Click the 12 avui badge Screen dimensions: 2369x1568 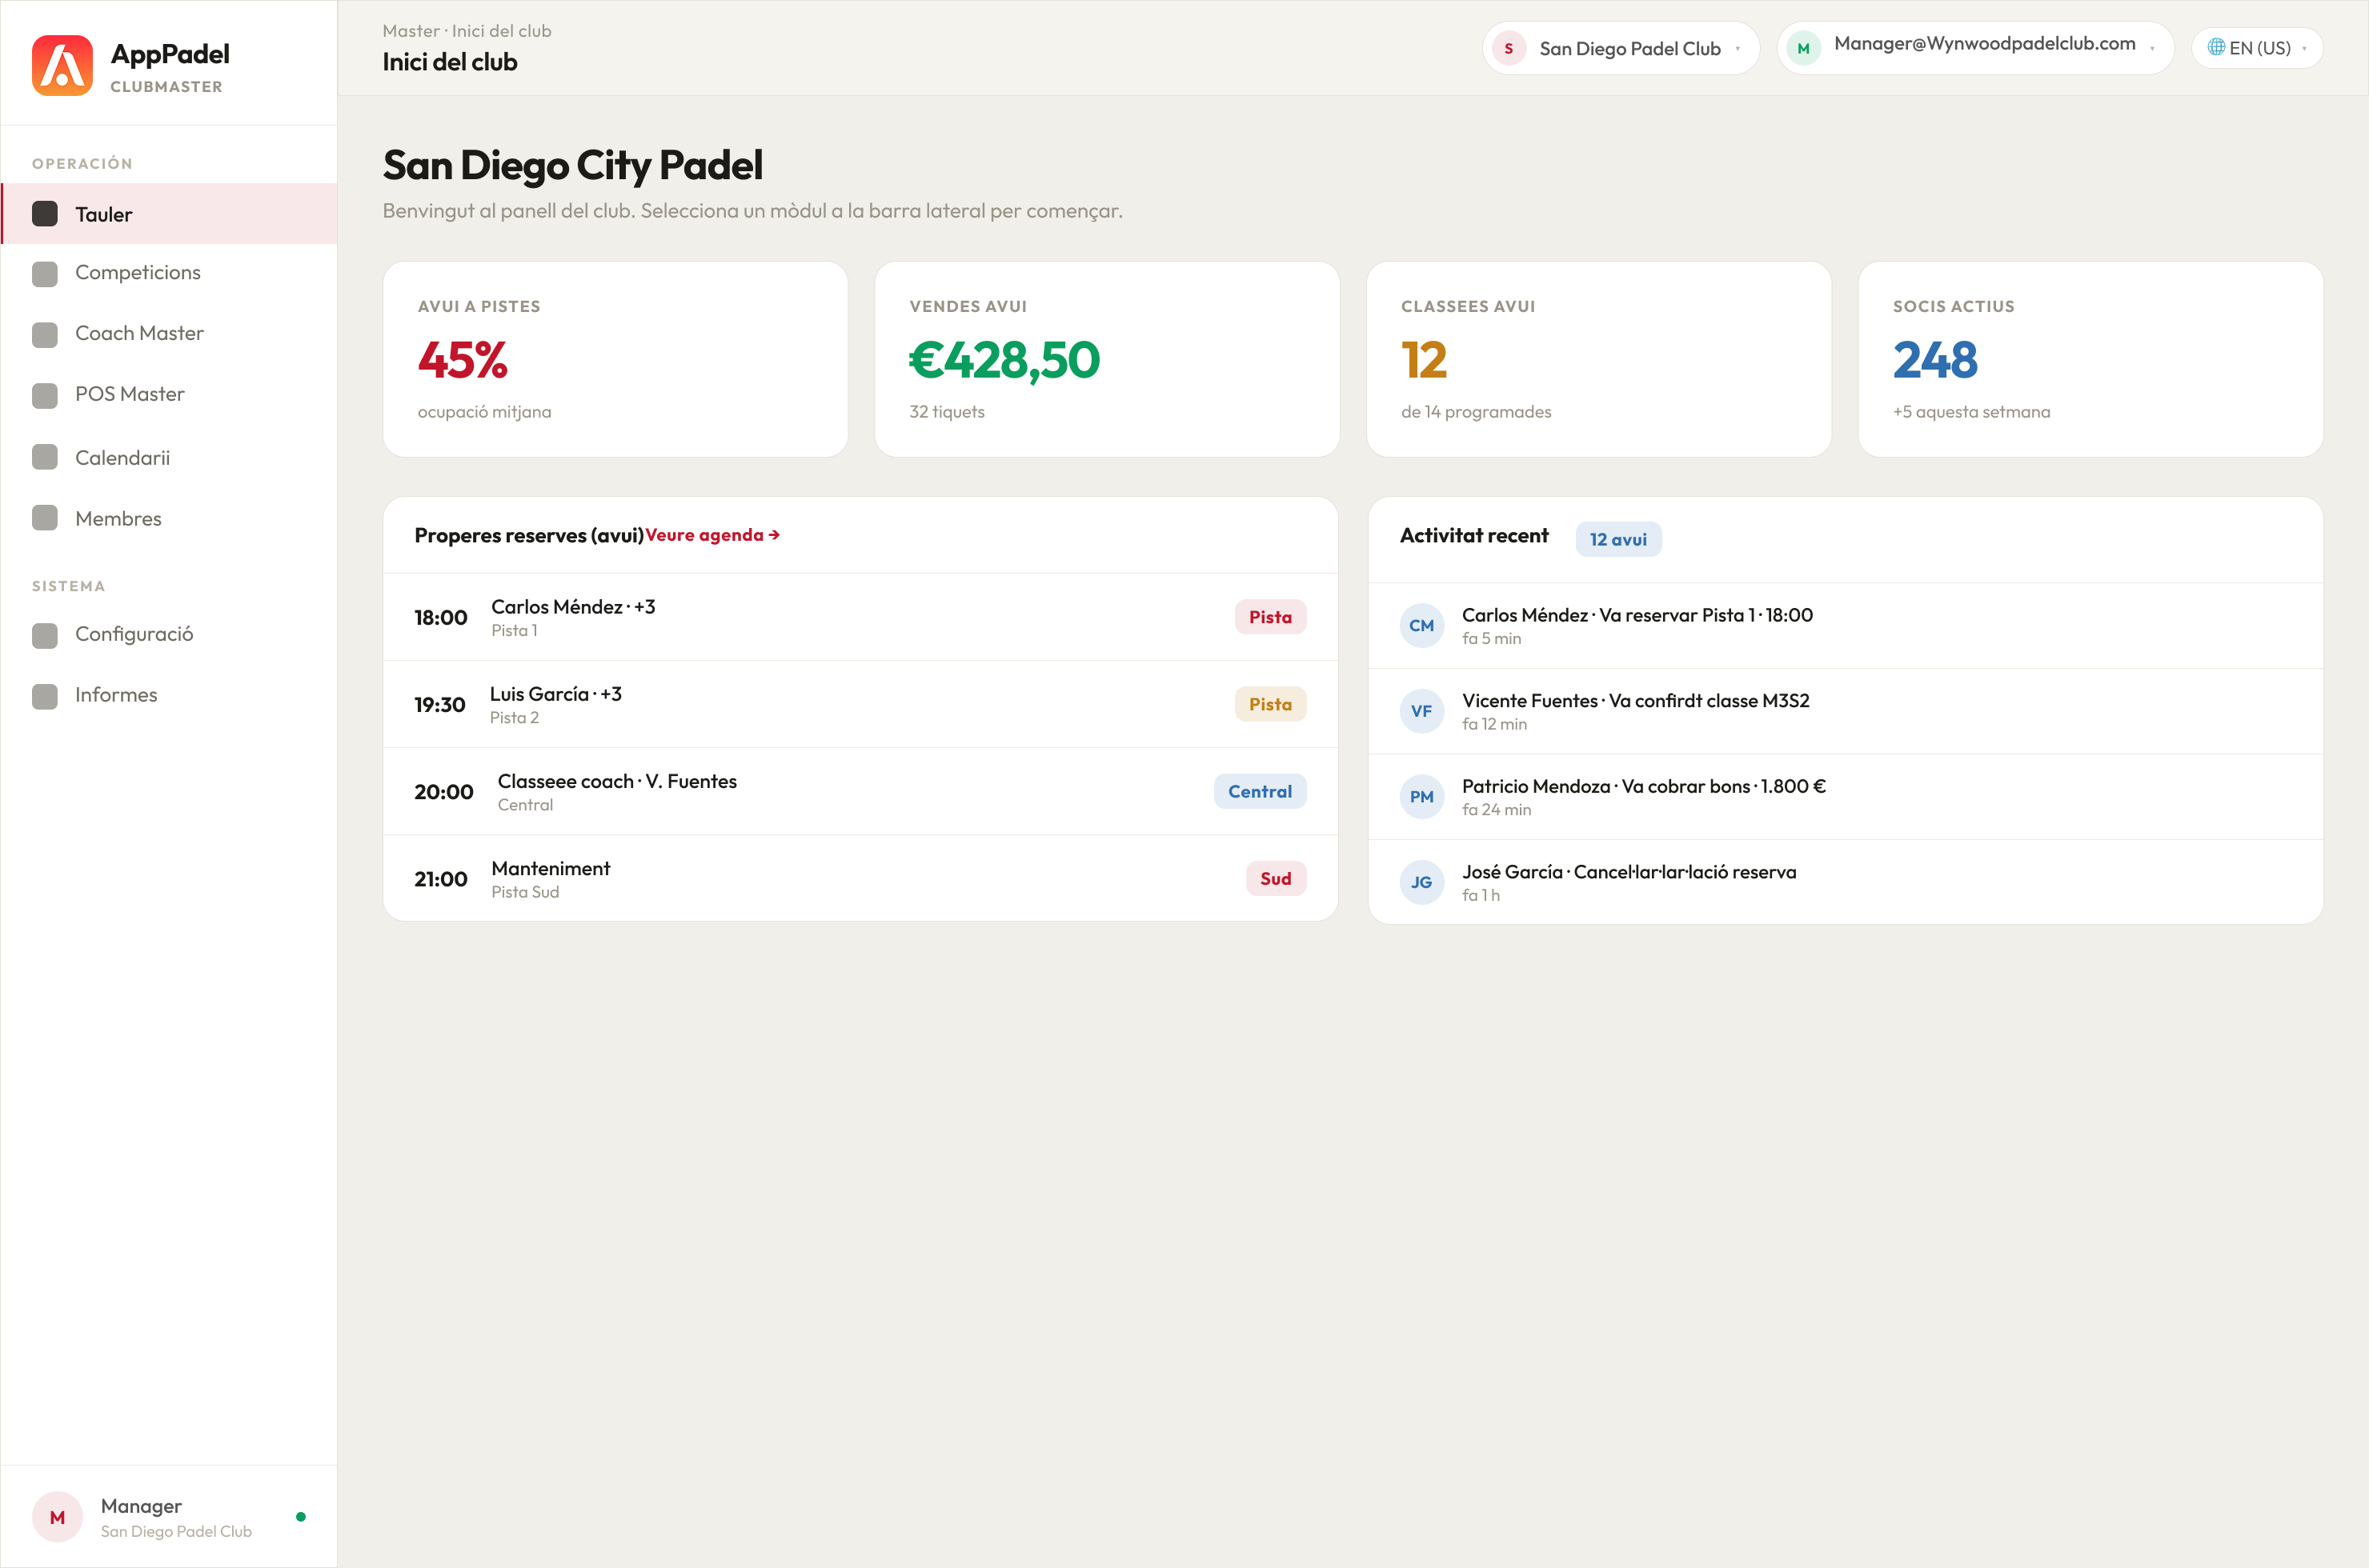[x=1617, y=539]
